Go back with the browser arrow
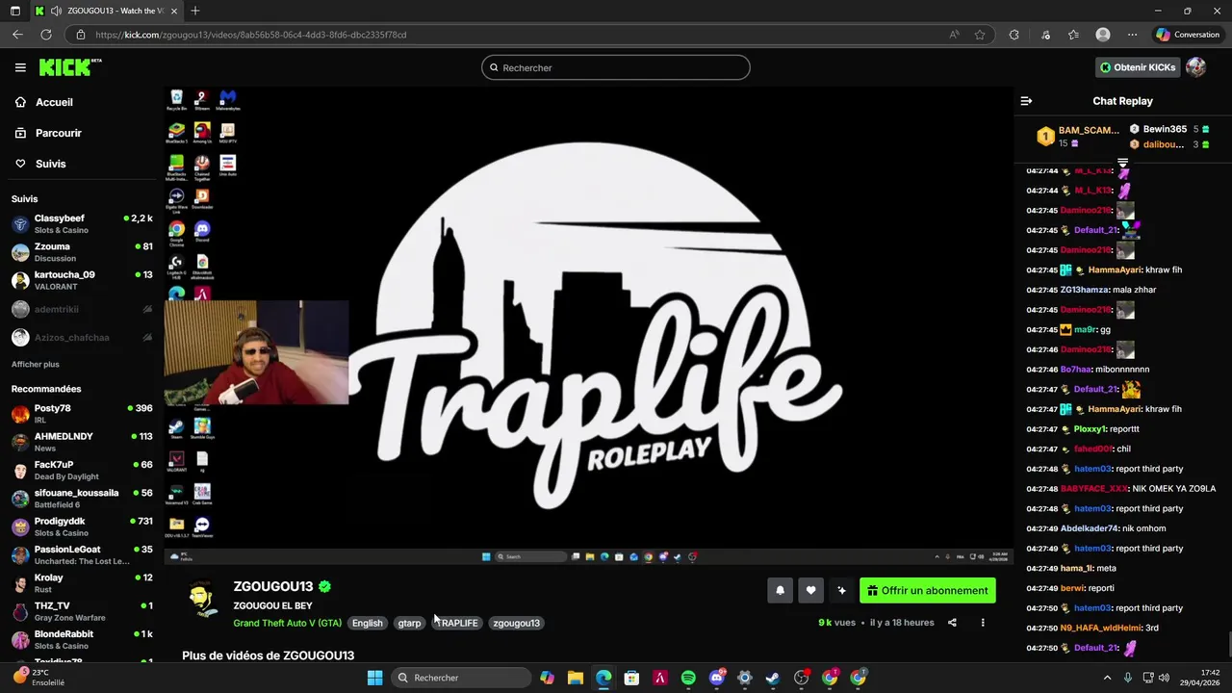The image size is (1232, 693). click(x=17, y=35)
